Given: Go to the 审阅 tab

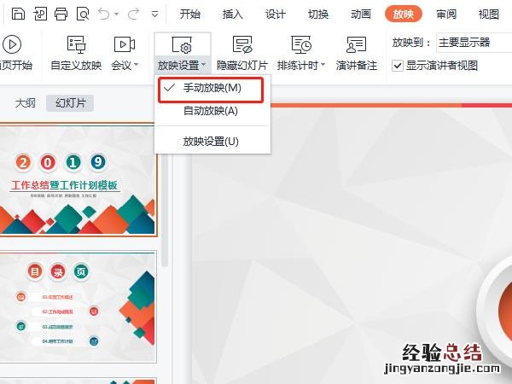Looking at the screenshot, I should point(446,14).
